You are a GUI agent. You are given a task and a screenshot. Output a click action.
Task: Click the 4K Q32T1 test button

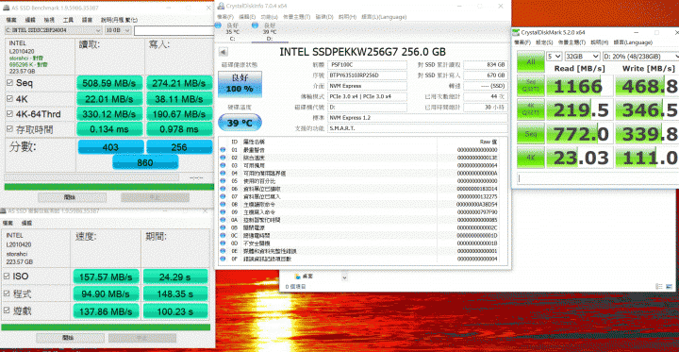530,110
